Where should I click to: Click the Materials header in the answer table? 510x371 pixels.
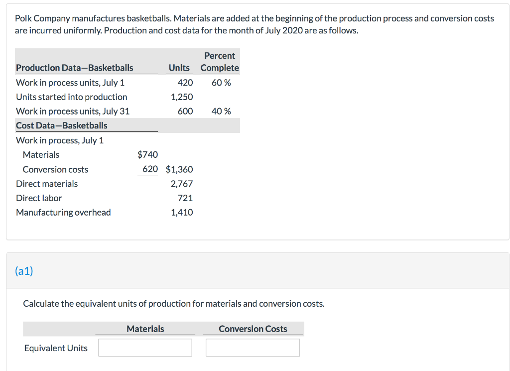[x=145, y=329]
